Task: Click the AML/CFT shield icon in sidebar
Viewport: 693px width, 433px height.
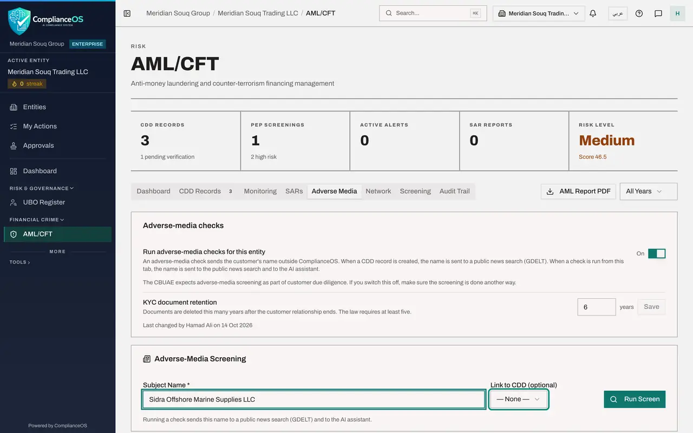Action: (x=14, y=234)
